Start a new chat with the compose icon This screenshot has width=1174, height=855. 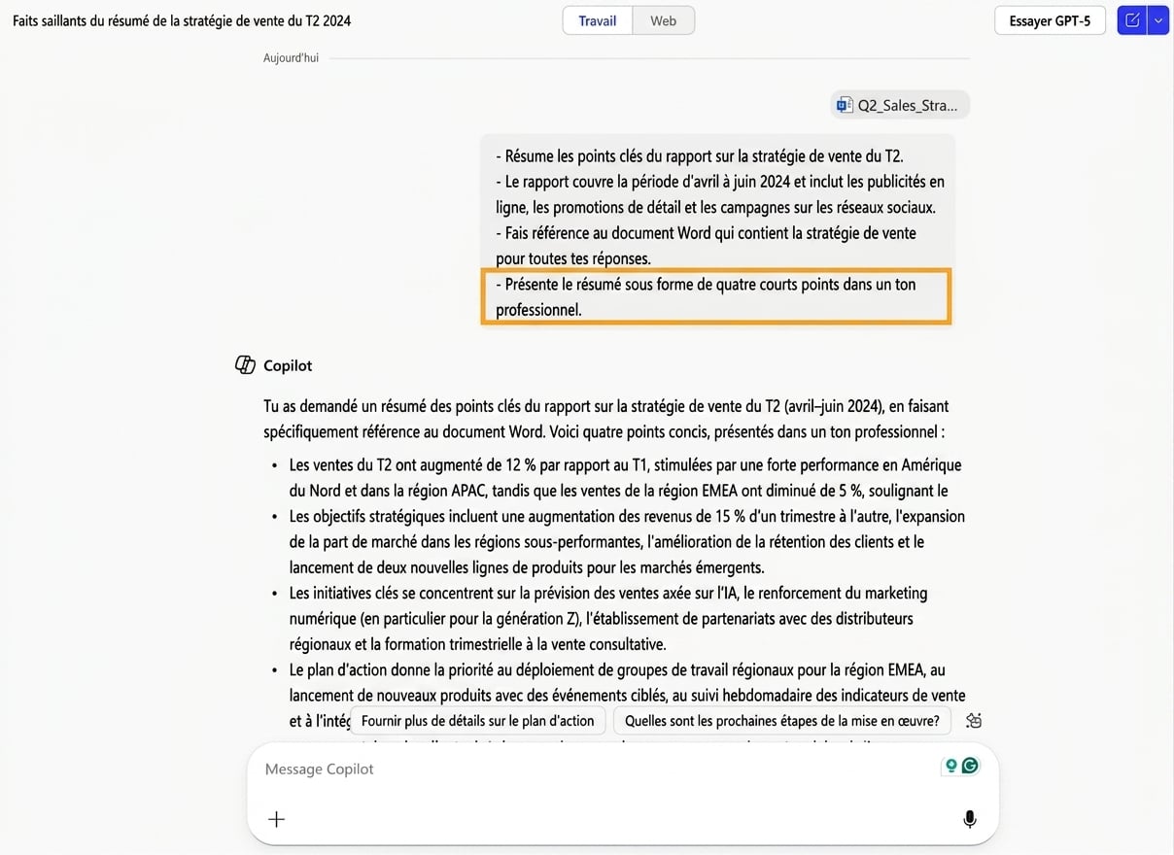tap(1132, 20)
